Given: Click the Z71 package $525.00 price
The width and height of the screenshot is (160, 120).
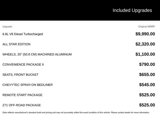Looking at the screenshot, I should click(147, 105).
